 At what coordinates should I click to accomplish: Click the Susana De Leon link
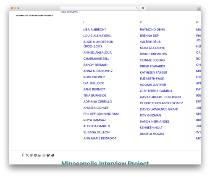97,132
